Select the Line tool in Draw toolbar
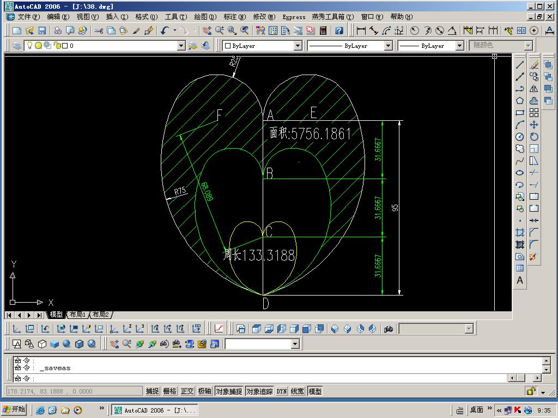Screen dimensions: 558x418 pos(520,65)
